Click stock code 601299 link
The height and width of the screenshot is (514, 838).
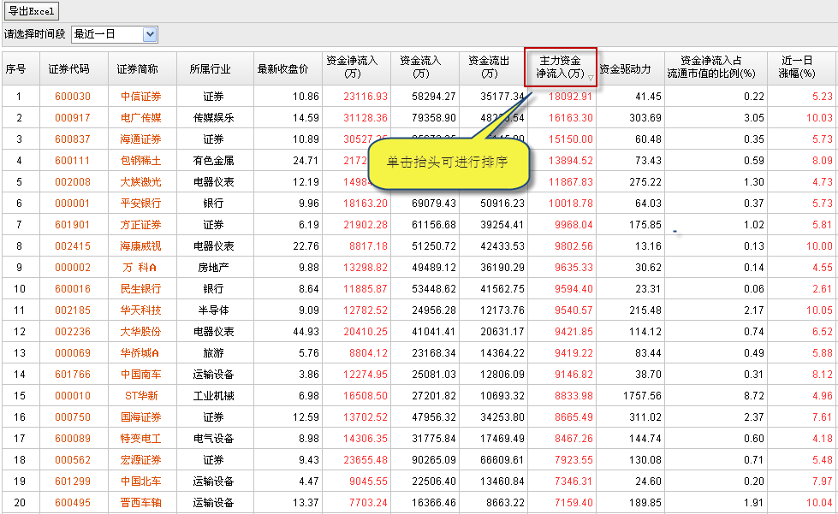[x=72, y=482]
